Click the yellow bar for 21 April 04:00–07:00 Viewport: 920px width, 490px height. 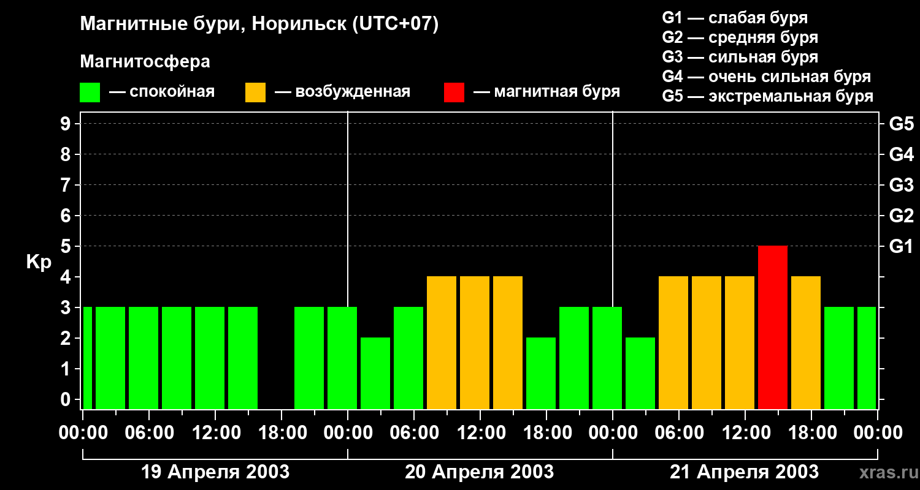pyautogui.click(x=673, y=342)
